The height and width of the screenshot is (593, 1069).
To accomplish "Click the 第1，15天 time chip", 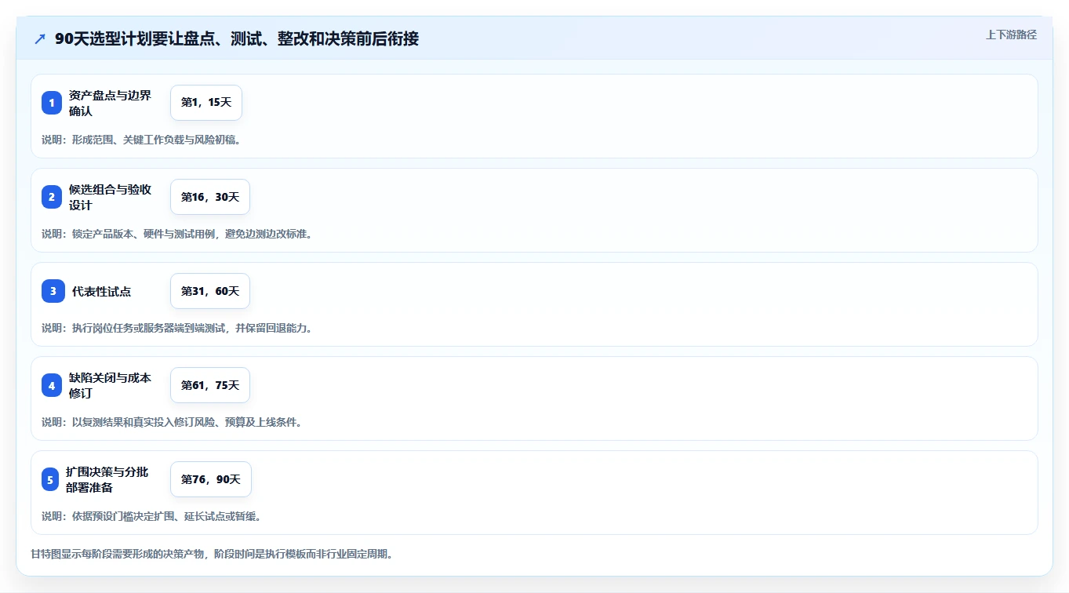I will (206, 103).
